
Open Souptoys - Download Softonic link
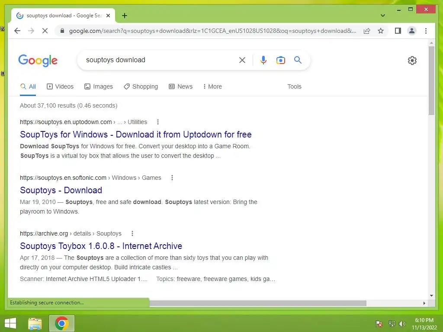click(61, 190)
